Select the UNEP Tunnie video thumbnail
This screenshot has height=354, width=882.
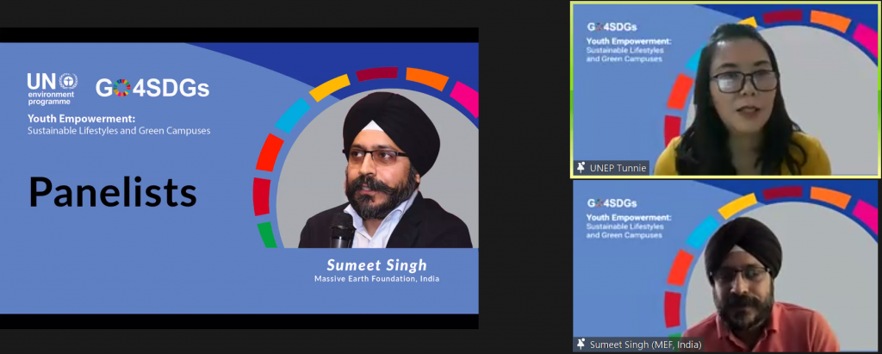(725, 90)
